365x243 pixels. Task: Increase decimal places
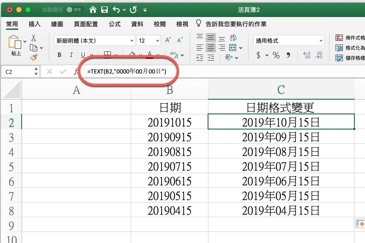307,55
